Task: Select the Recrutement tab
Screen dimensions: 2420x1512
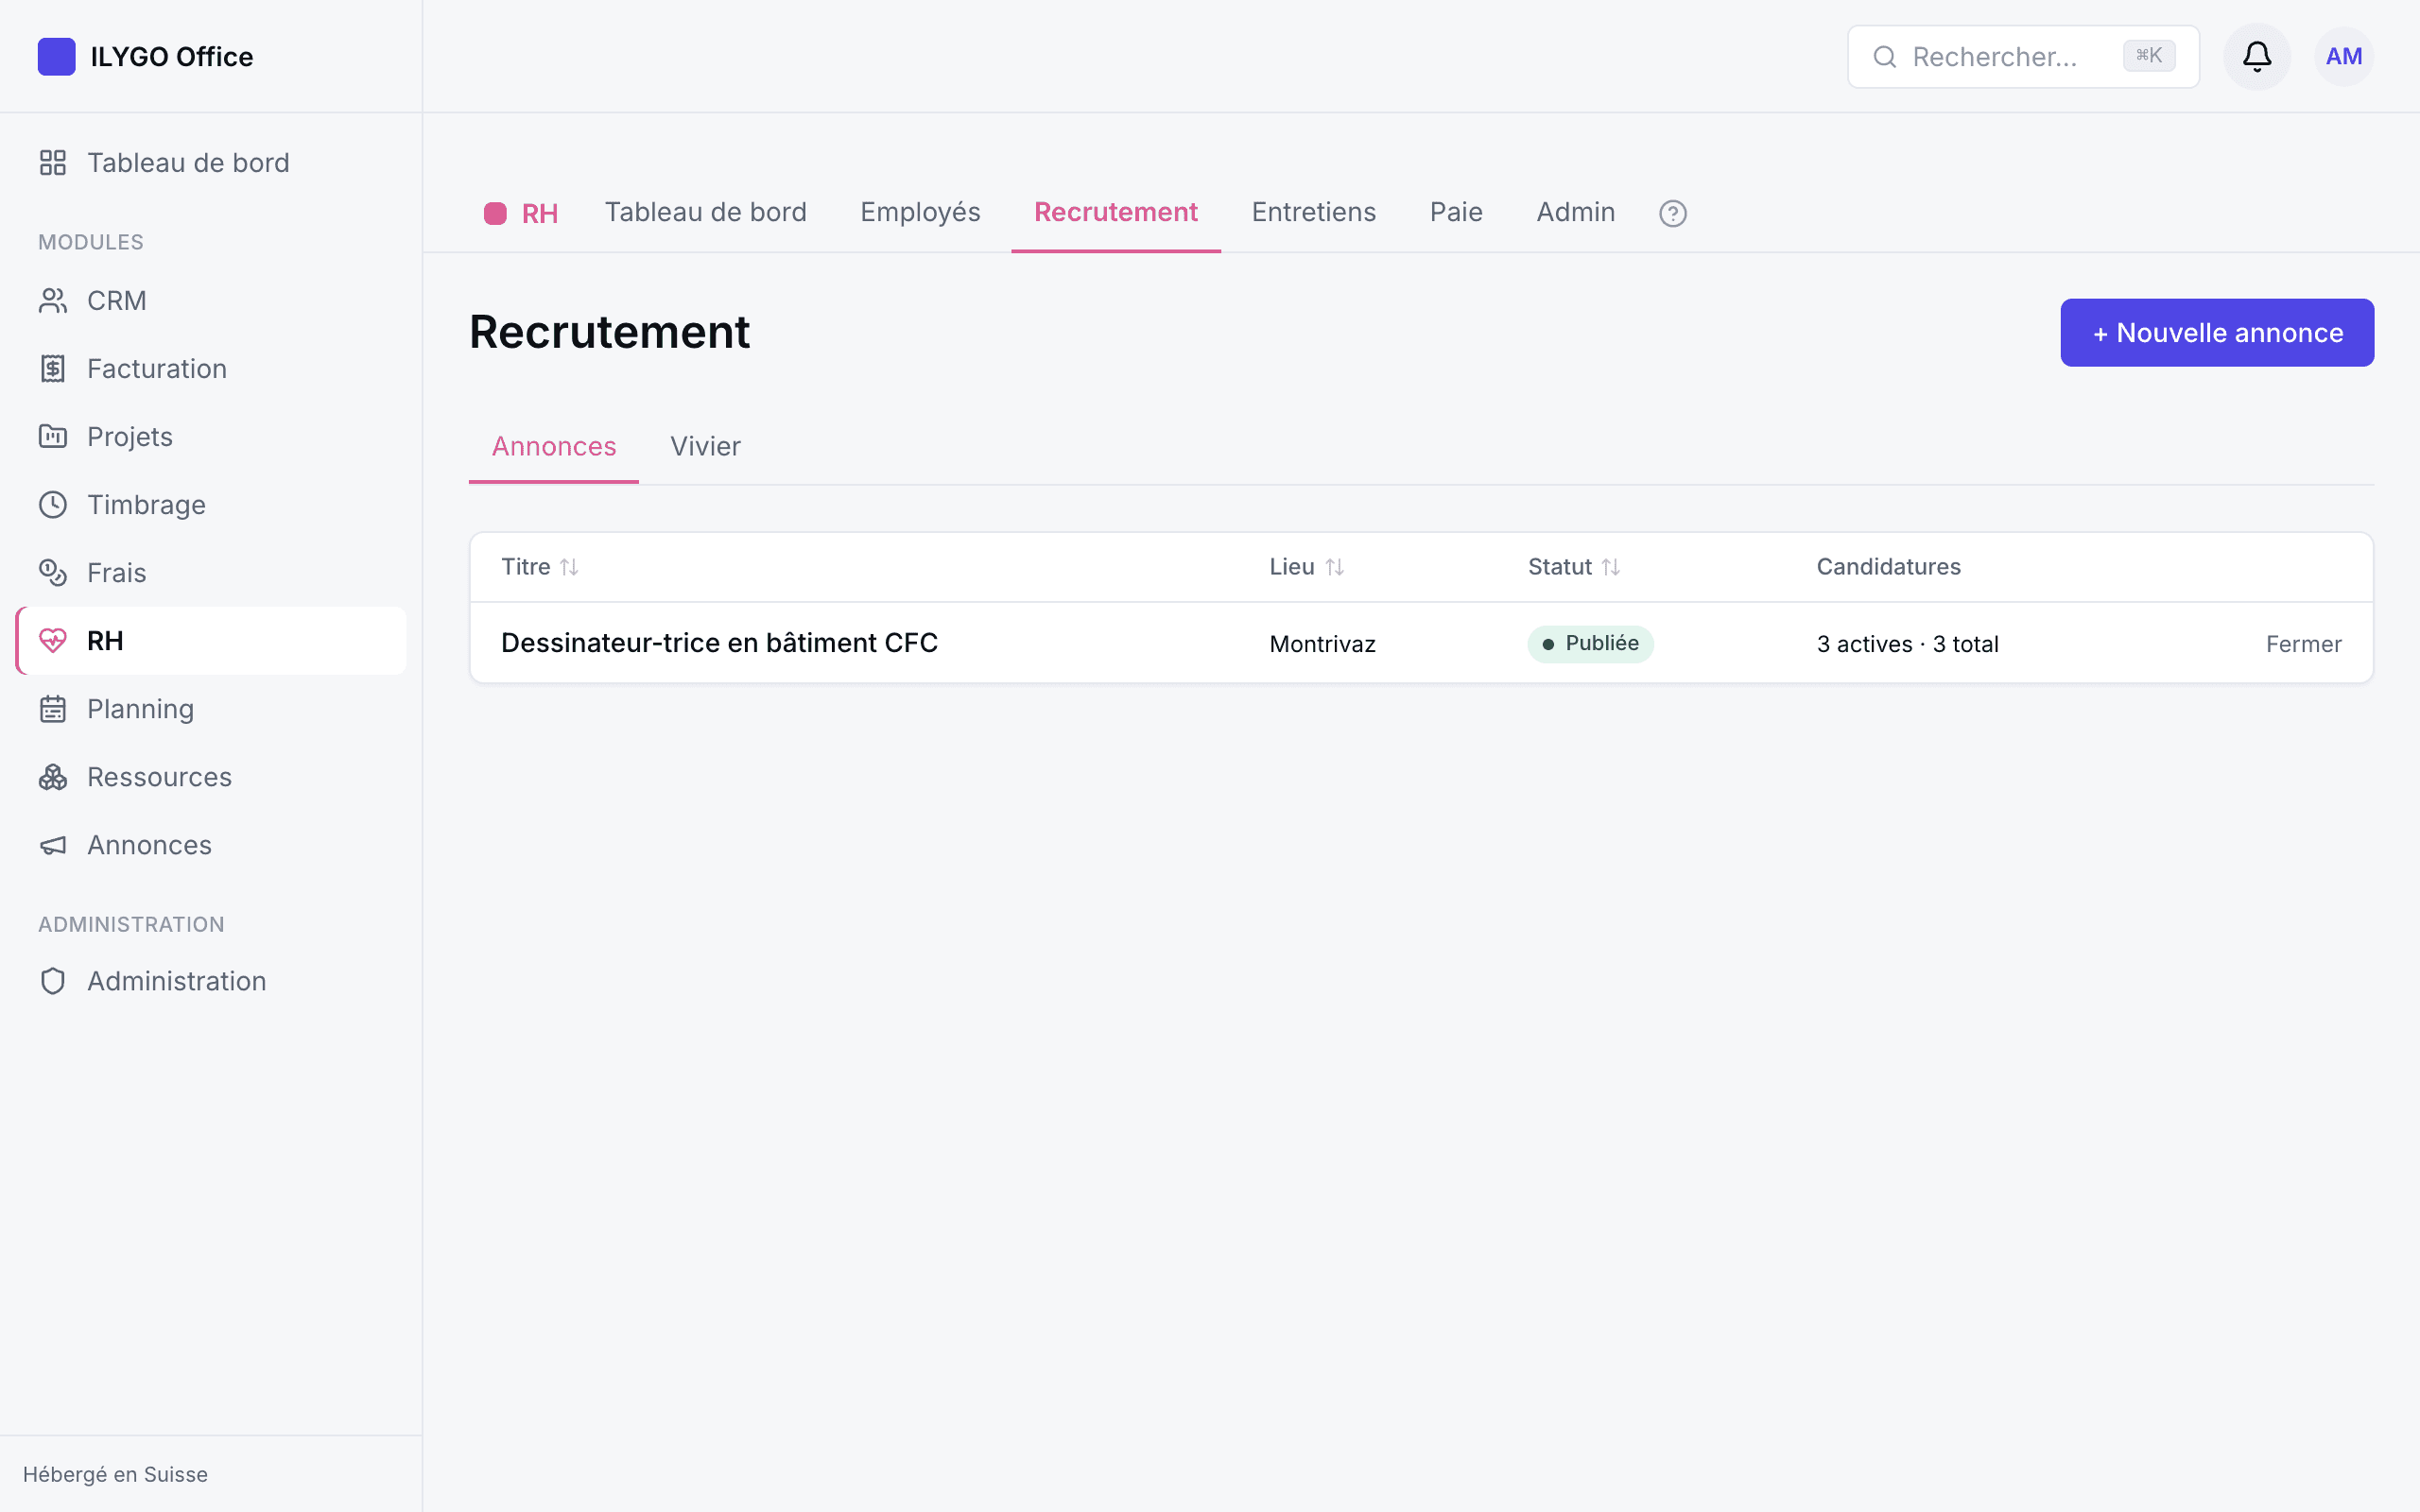Action: (x=1115, y=212)
